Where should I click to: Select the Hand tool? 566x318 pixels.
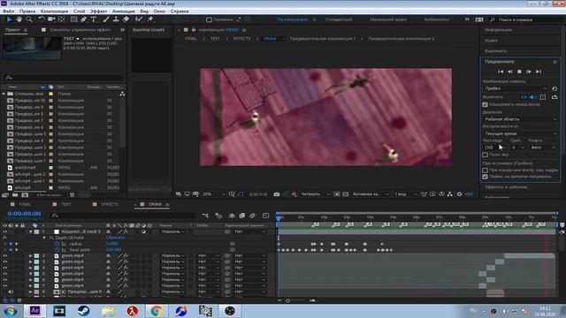click(19, 19)
